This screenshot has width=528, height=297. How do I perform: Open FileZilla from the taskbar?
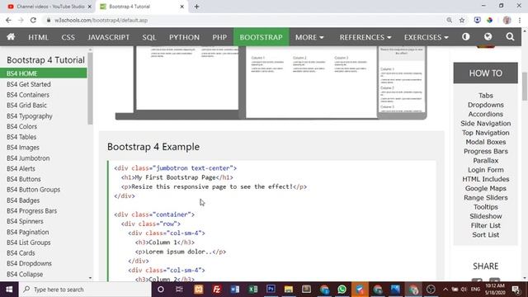217,290
